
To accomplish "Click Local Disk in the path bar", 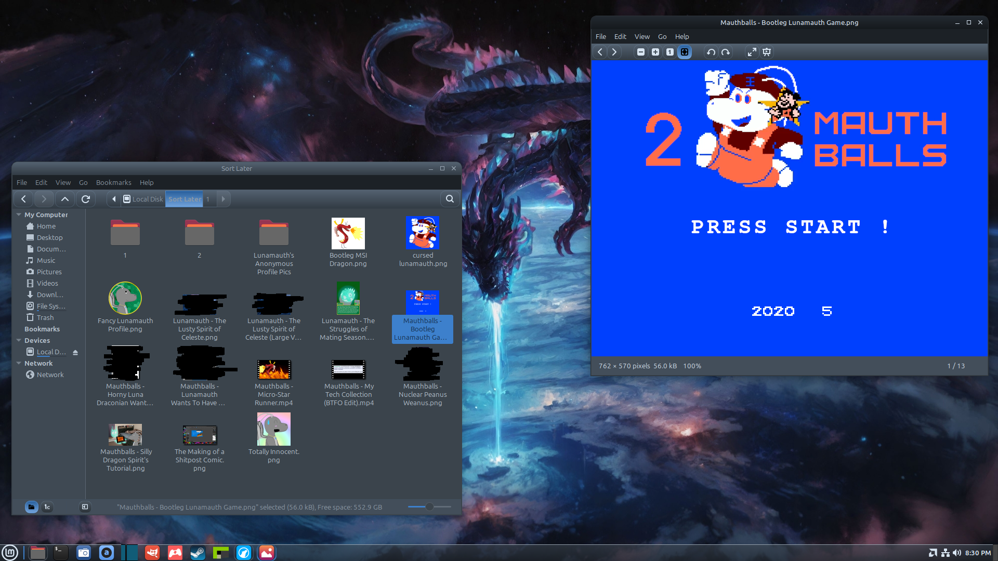I will coord(143,199).
